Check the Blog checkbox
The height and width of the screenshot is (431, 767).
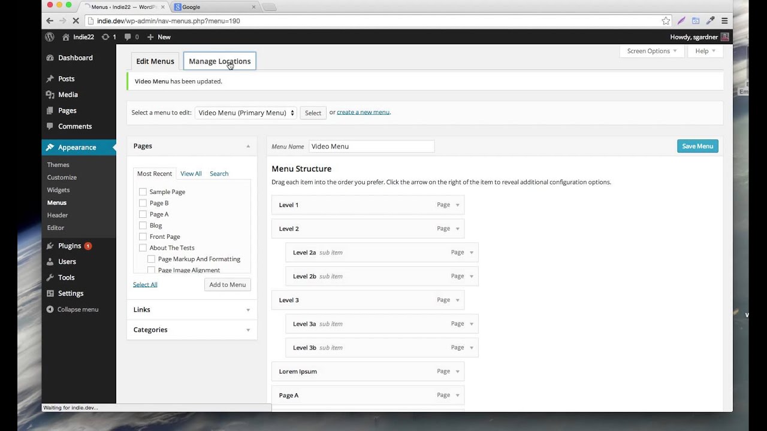[x=143, y=225]
